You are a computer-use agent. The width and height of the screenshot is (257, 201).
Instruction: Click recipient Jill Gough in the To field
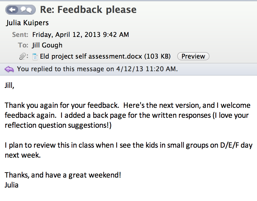point(47,45)
